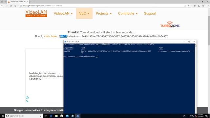Open the Windows Start menu
The height and width of the screenshot is (118, 210).
3,116
